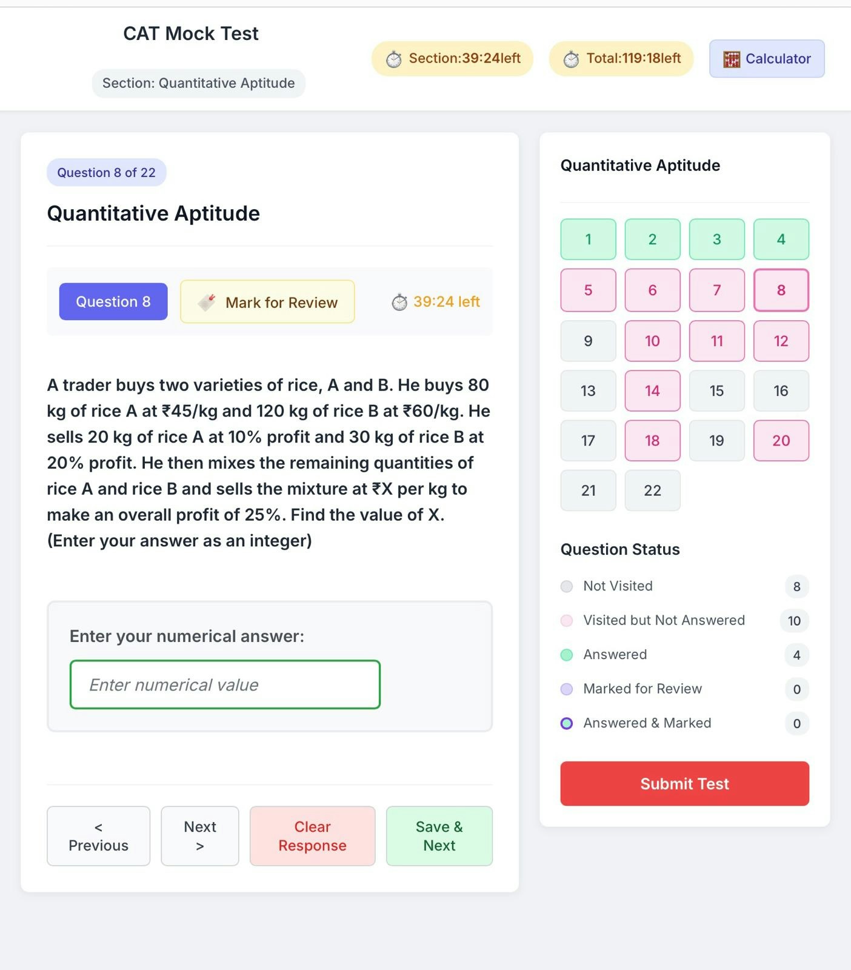The width and height of the screenshot is (851, 970).
Task: Focus the numerical answer input field
Action: [225, 684]
